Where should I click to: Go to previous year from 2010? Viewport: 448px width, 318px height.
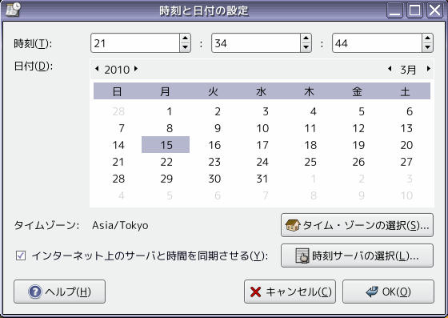[x=97, y=69]
